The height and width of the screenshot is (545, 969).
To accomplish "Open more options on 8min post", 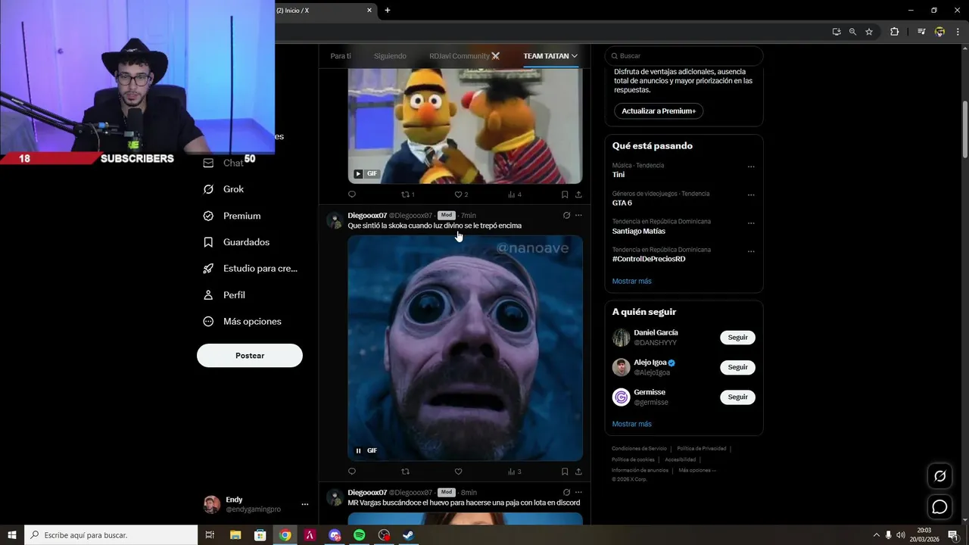I will (578, 493).
